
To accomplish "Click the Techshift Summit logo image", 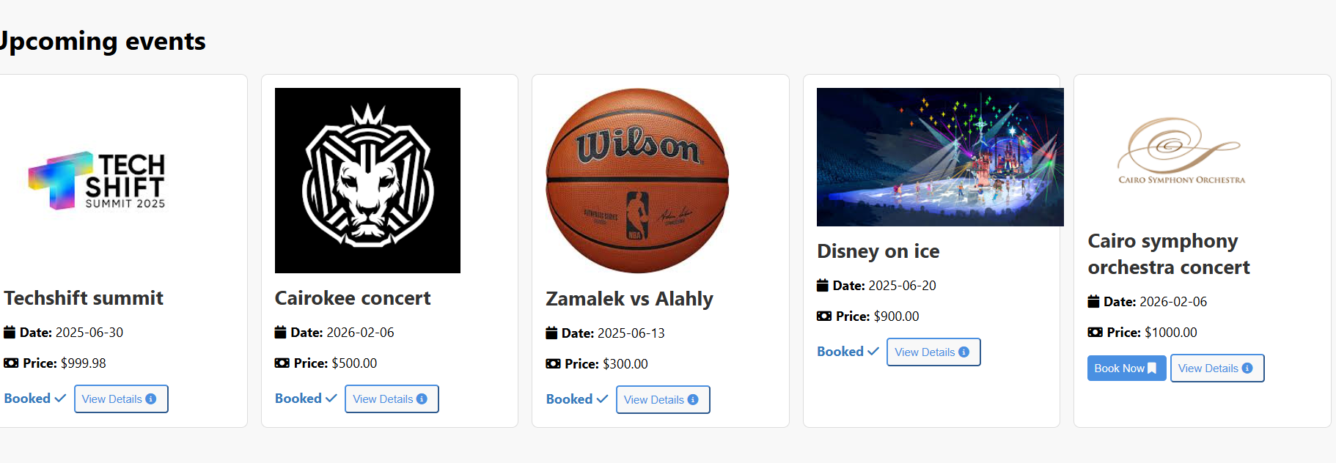I will point(95,180).
